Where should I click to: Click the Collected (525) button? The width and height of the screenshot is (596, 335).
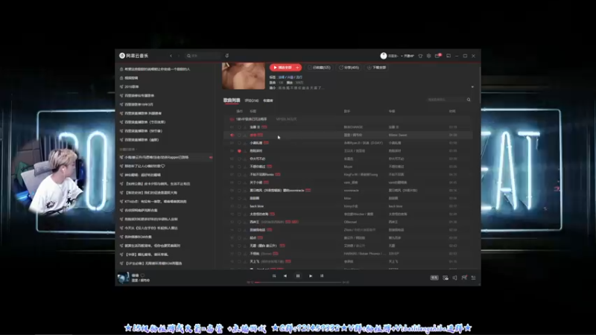(x=320, y=68)
